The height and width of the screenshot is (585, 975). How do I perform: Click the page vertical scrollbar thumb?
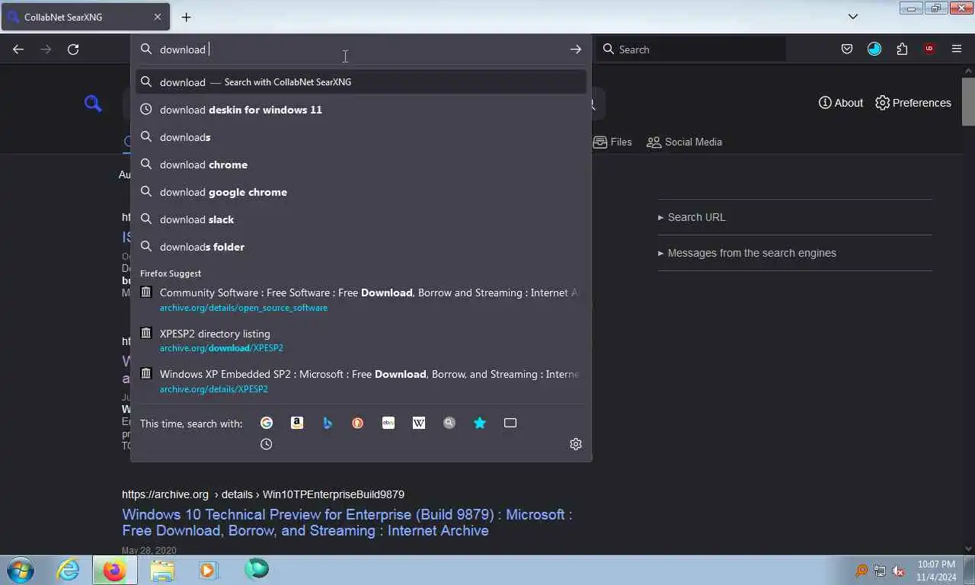pyautogui.click(x=968, y=101)
